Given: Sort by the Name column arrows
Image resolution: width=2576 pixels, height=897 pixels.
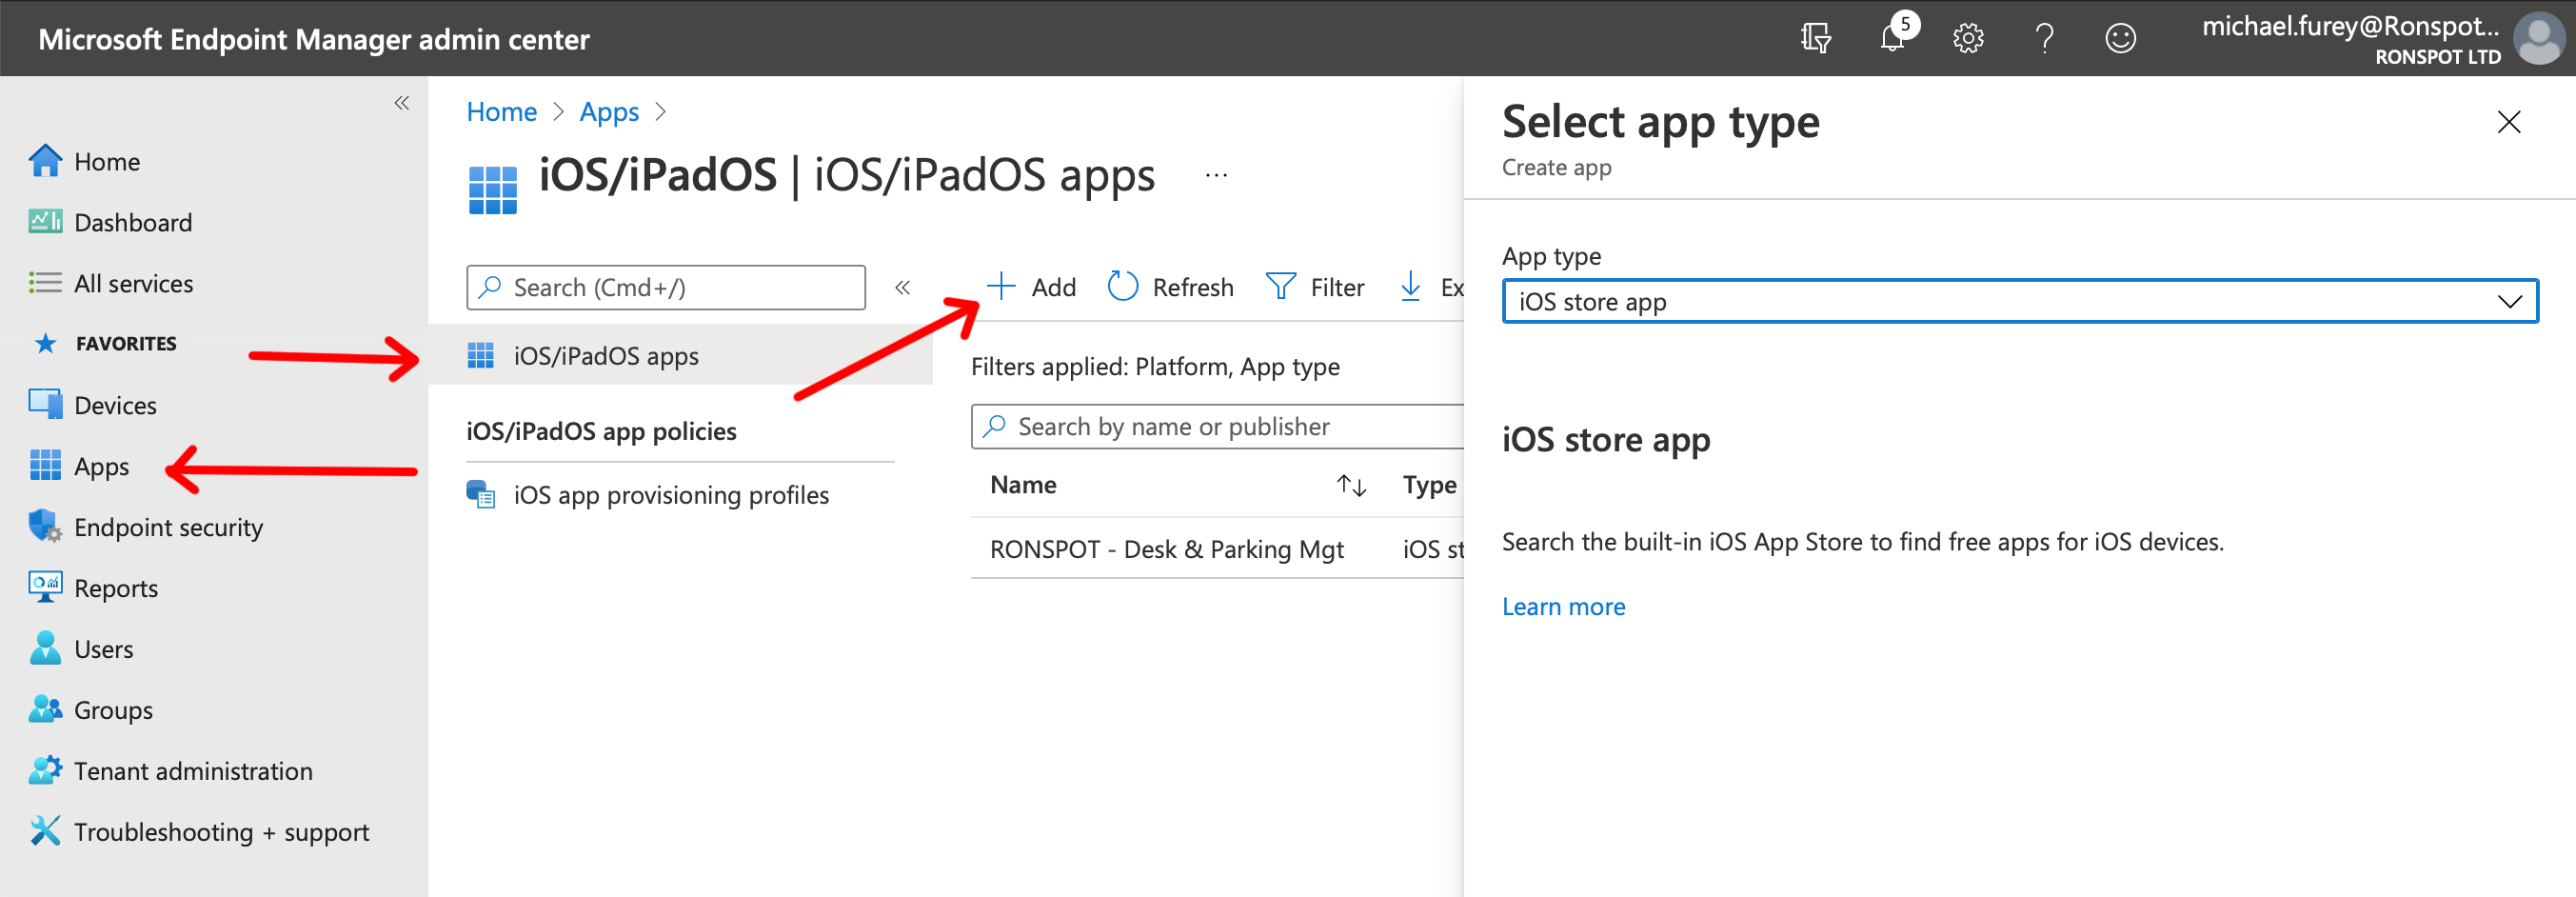Looking at the screenshot, I should tap(1351, 486).
